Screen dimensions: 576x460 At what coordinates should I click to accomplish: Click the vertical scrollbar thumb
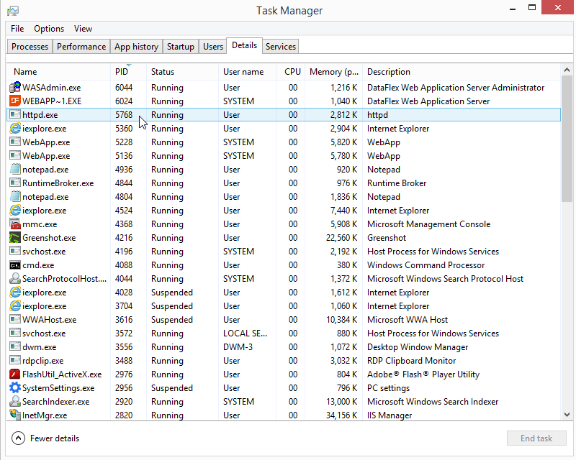coord(567,139)
